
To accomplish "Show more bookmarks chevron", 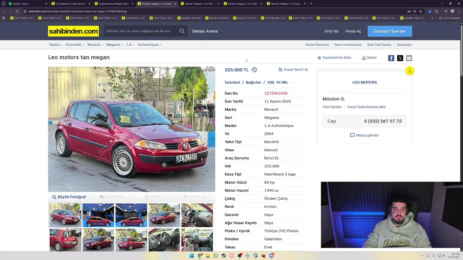I will (432, 18).
